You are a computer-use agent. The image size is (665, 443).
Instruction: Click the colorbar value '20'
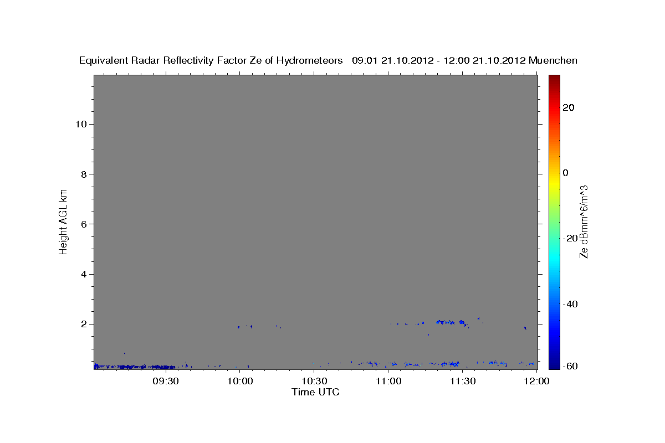[569, 107]
